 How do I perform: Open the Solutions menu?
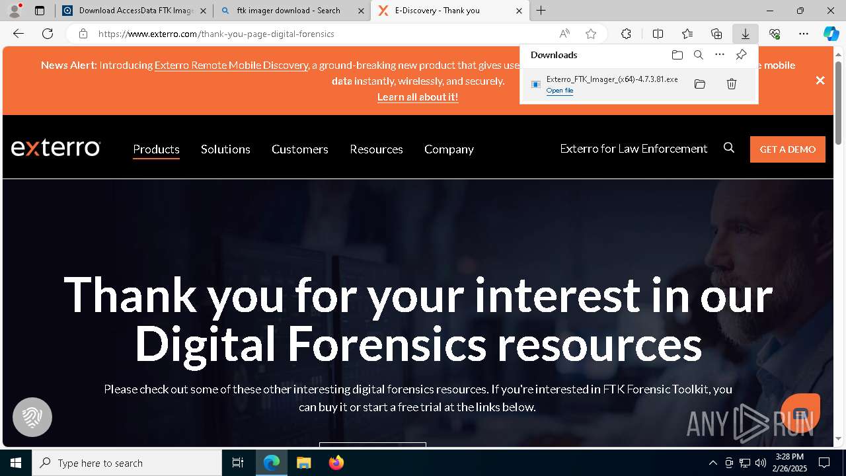225,149
